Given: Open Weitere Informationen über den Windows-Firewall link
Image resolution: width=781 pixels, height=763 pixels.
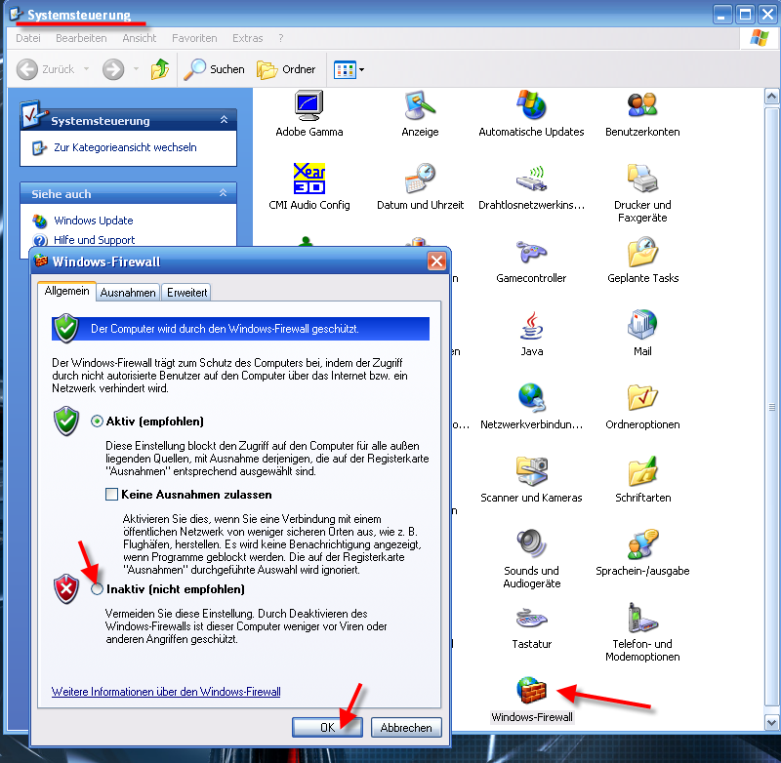Looking at the screenshot, I should click(166, 692).
